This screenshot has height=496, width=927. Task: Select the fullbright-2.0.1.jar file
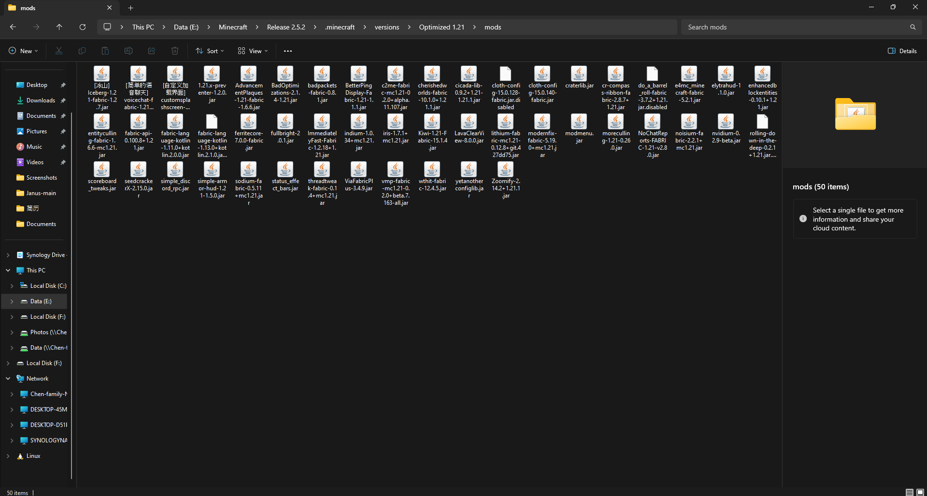[285, 129]
